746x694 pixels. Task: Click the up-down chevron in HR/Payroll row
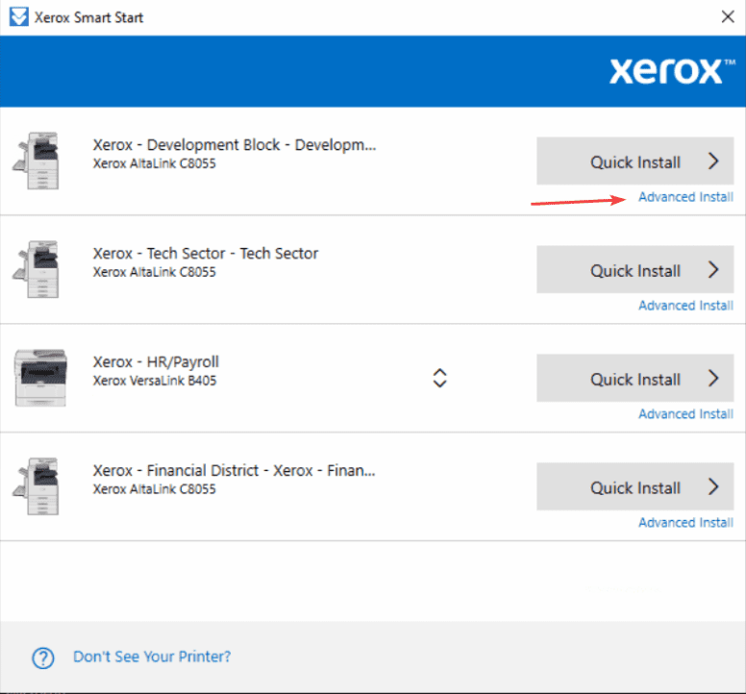tap(439, 378)
